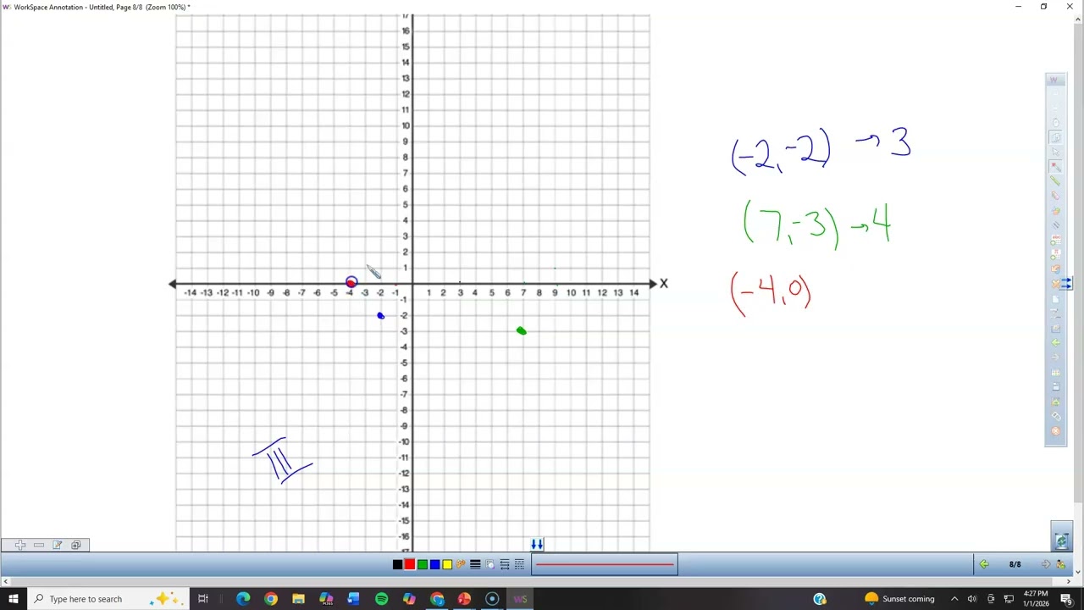Click the horizontal scrollbar left arrow
Viewport: 1084px width, 610px height.
tap(6, 581)
